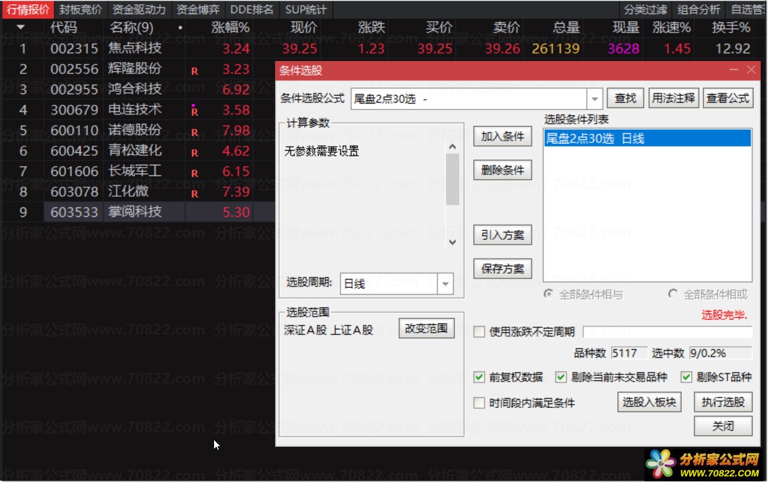Open the table sort triangle icon in header

[x=21, y=27]
